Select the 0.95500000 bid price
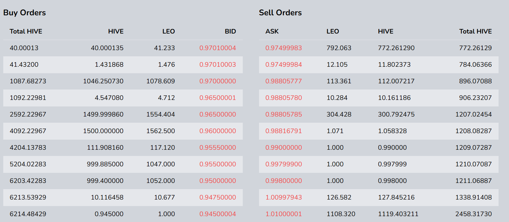509x222 pixels. [x=217, y=164]
